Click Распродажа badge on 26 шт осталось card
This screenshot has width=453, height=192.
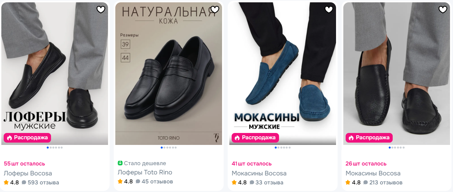369,138
